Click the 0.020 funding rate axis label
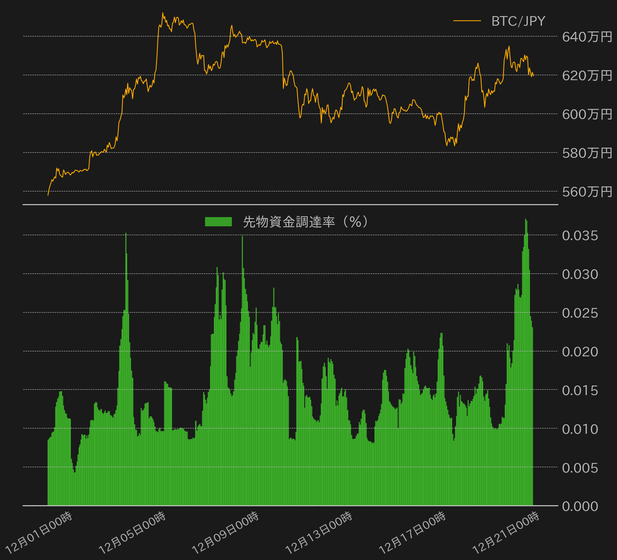Viewport: 617px width, 560px height. click(x=580, y=352)
